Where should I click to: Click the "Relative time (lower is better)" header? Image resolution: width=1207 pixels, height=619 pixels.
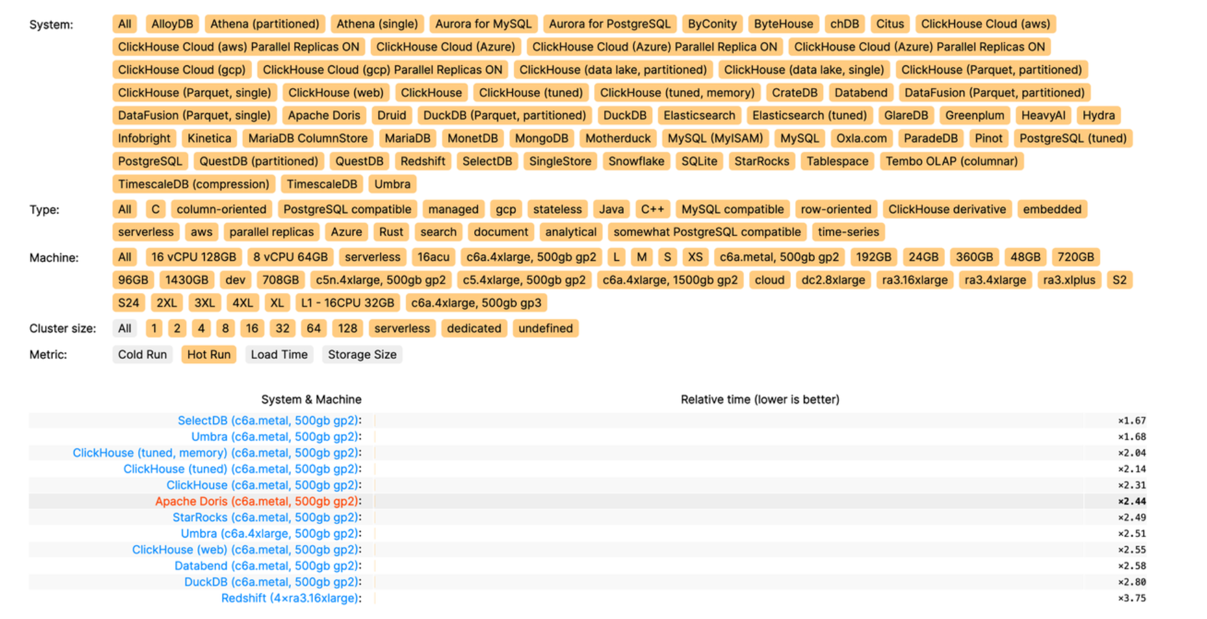coord(760,400)
